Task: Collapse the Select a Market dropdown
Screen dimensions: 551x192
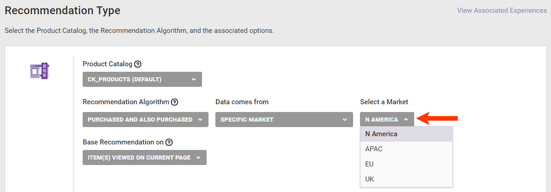Action: pyautogui.click(x=387, y=120)
